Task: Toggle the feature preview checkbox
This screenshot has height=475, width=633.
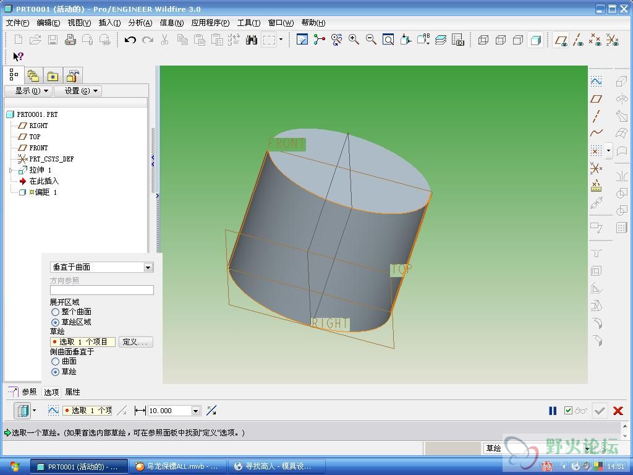Action: coord(569,411)
